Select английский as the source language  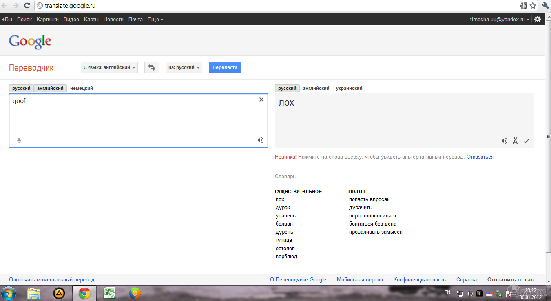[x=51, y=88]
